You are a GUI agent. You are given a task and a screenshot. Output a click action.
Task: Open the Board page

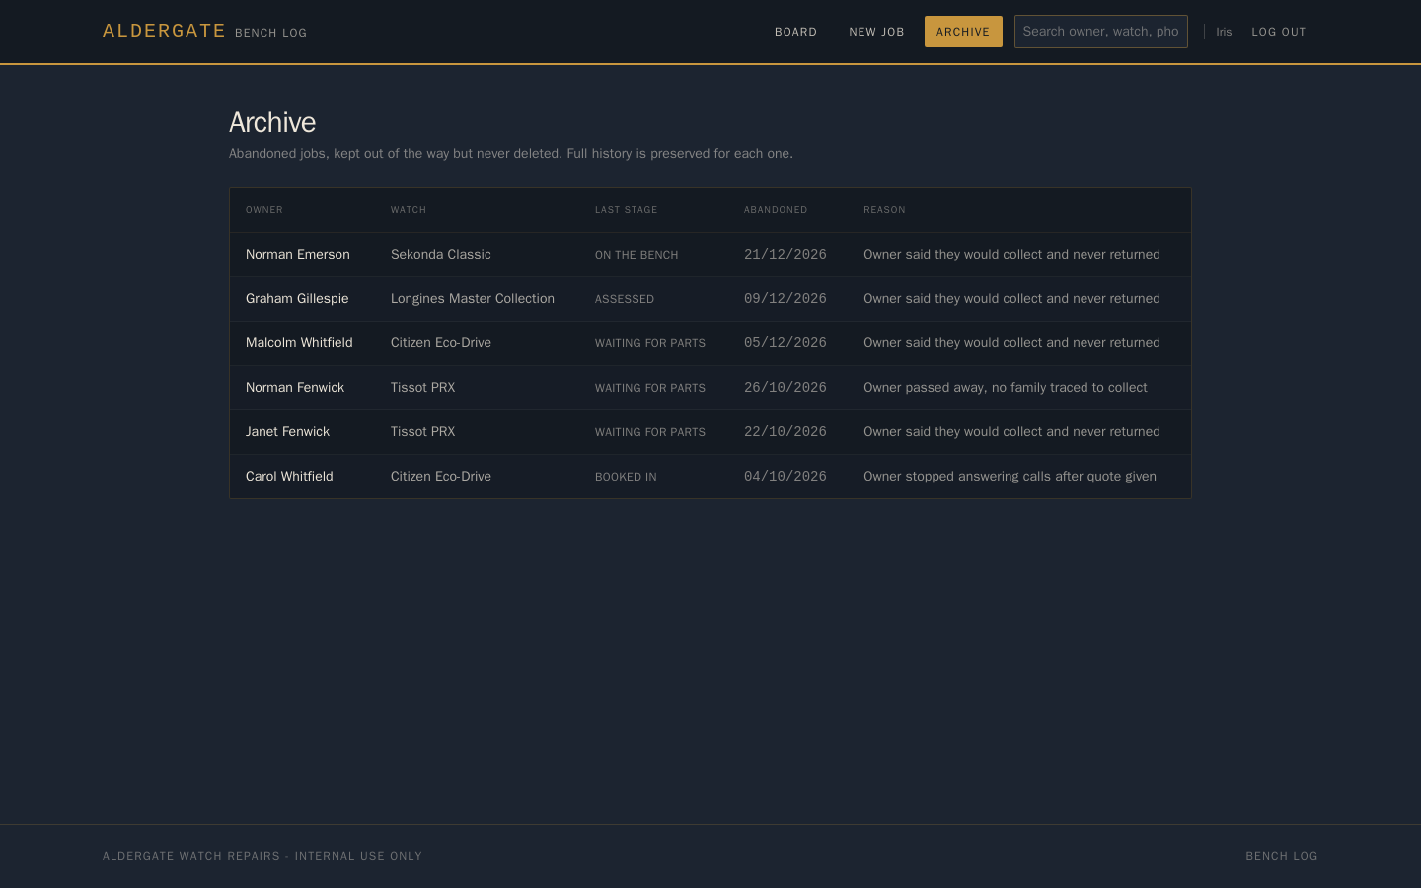pos(795,32)
